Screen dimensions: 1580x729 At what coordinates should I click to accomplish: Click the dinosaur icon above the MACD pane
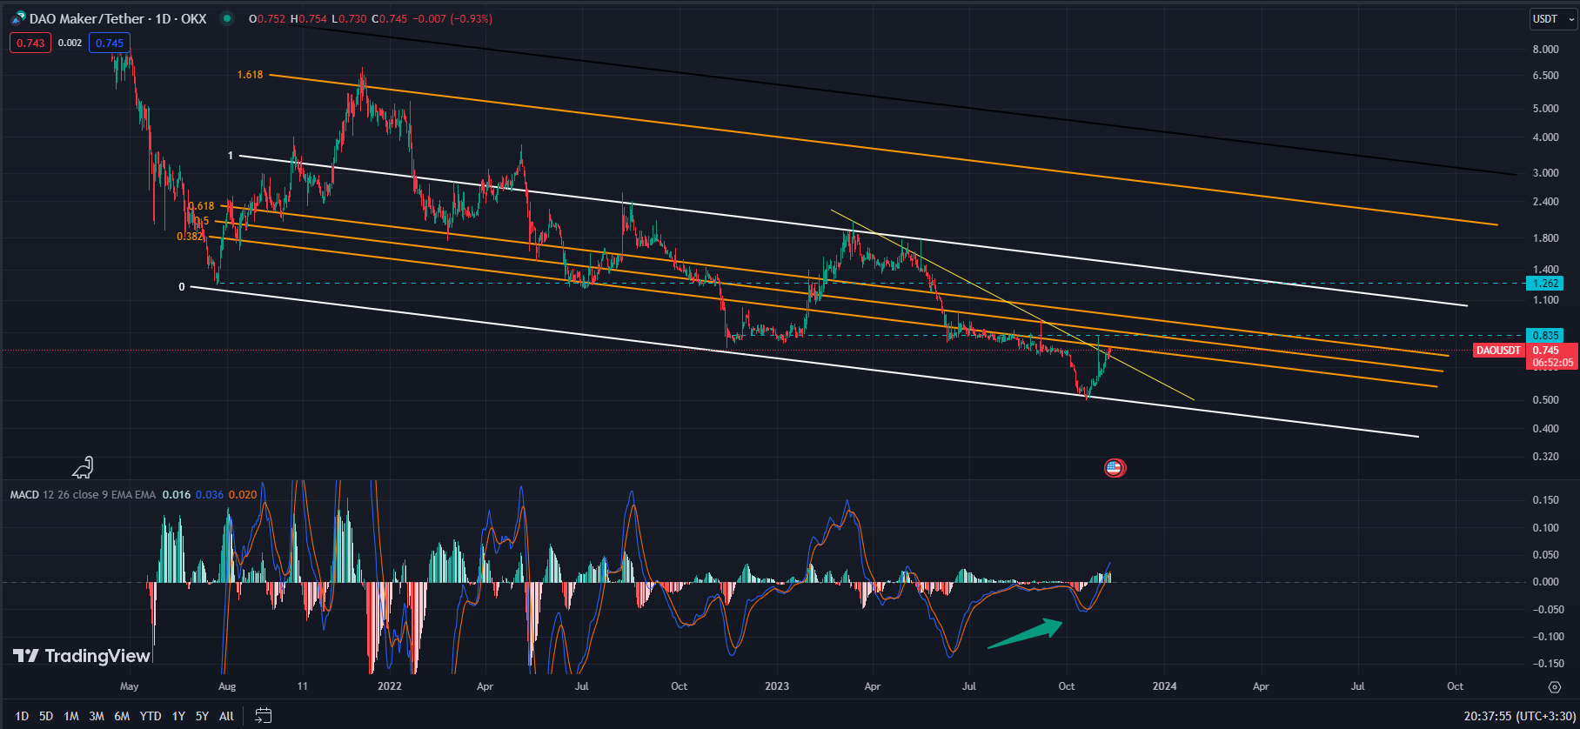(x=84, y=468)
